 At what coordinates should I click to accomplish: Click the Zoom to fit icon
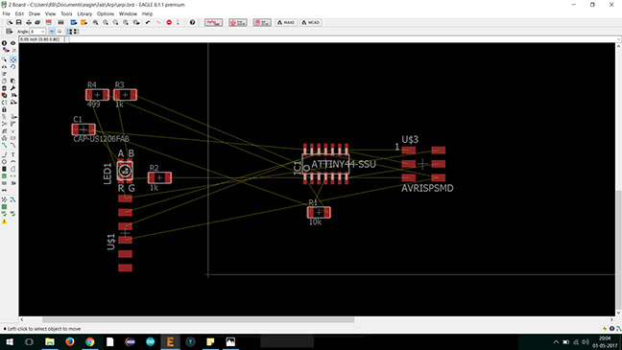pyautogui.click(x=95, y=23)
